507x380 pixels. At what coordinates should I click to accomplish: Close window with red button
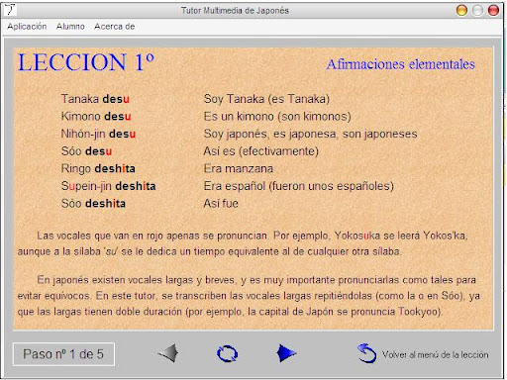493,10
